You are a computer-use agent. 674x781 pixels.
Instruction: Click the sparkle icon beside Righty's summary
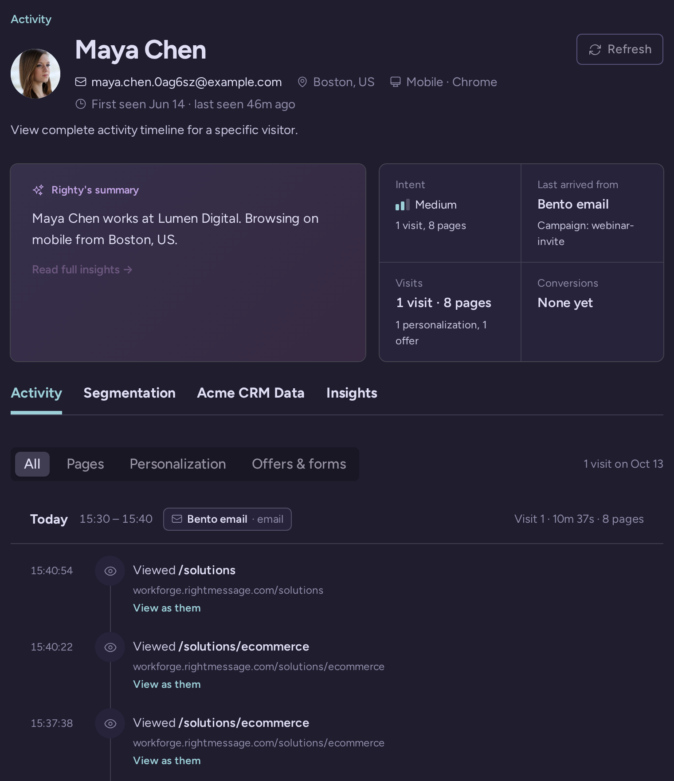pyautogui.click(x=38, y=190)
